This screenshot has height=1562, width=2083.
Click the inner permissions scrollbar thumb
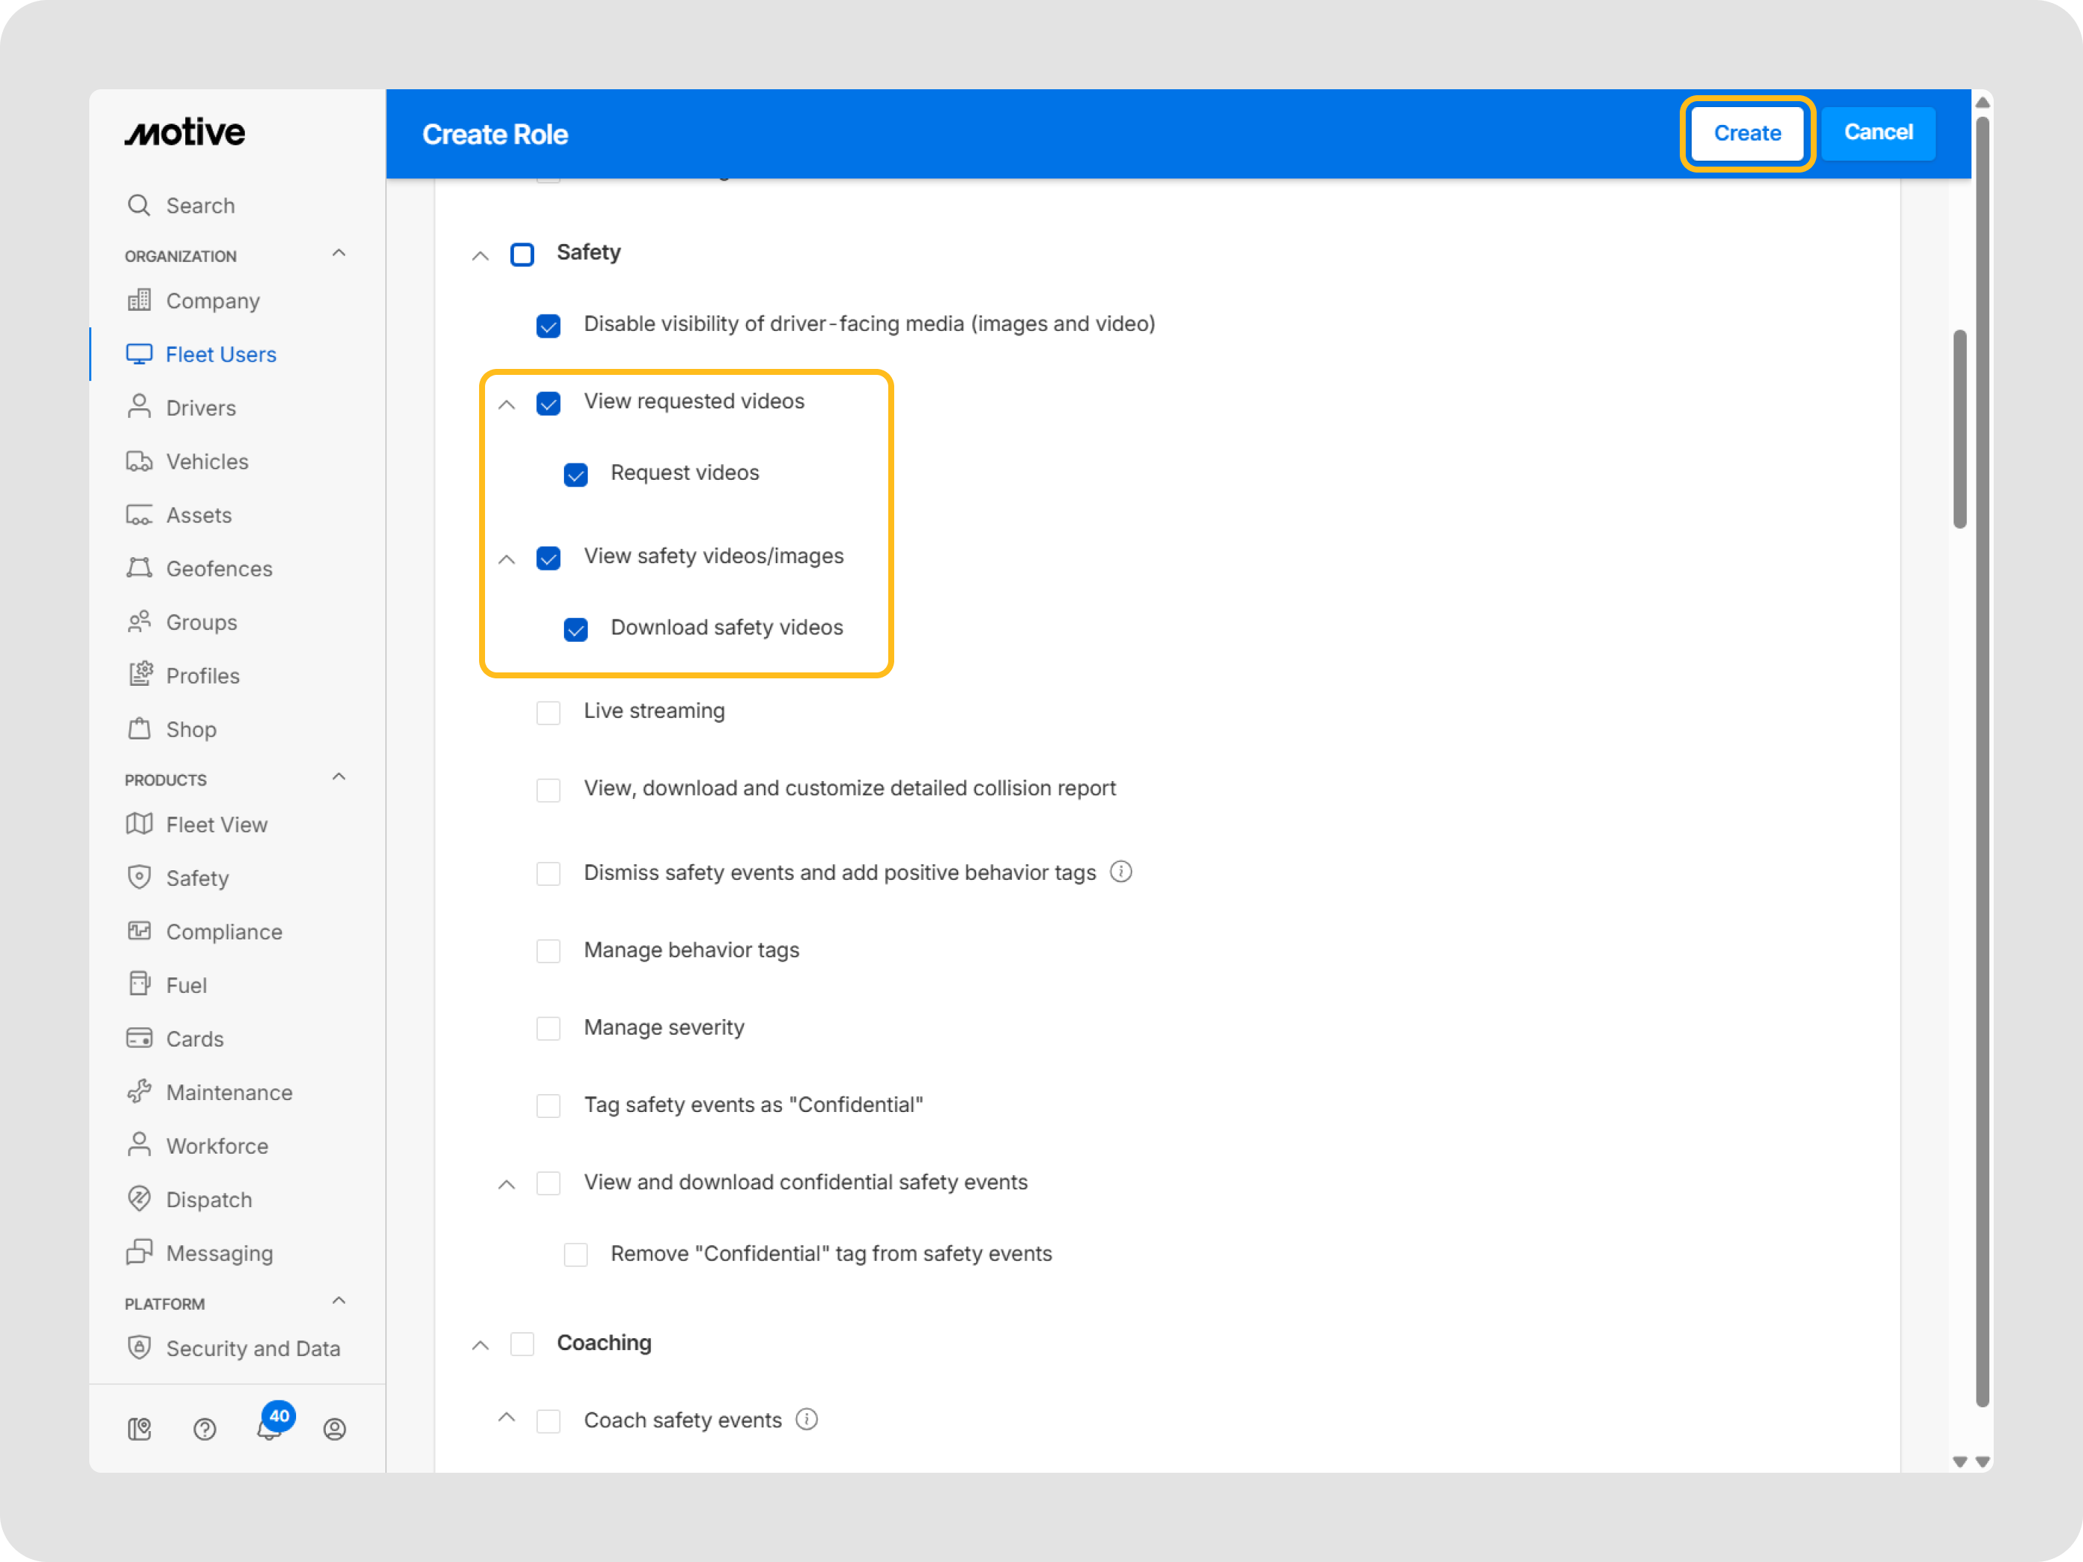[x=1960, y=428]
